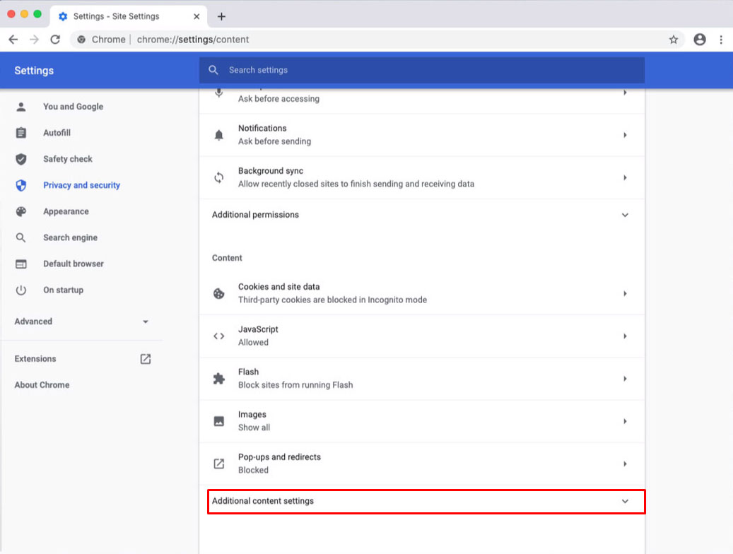The height and width of the screenshot is (554, 733).
Task: Open the profile avatar icon in toolbar
Action: pyautogui.click(x=700, y=40)
